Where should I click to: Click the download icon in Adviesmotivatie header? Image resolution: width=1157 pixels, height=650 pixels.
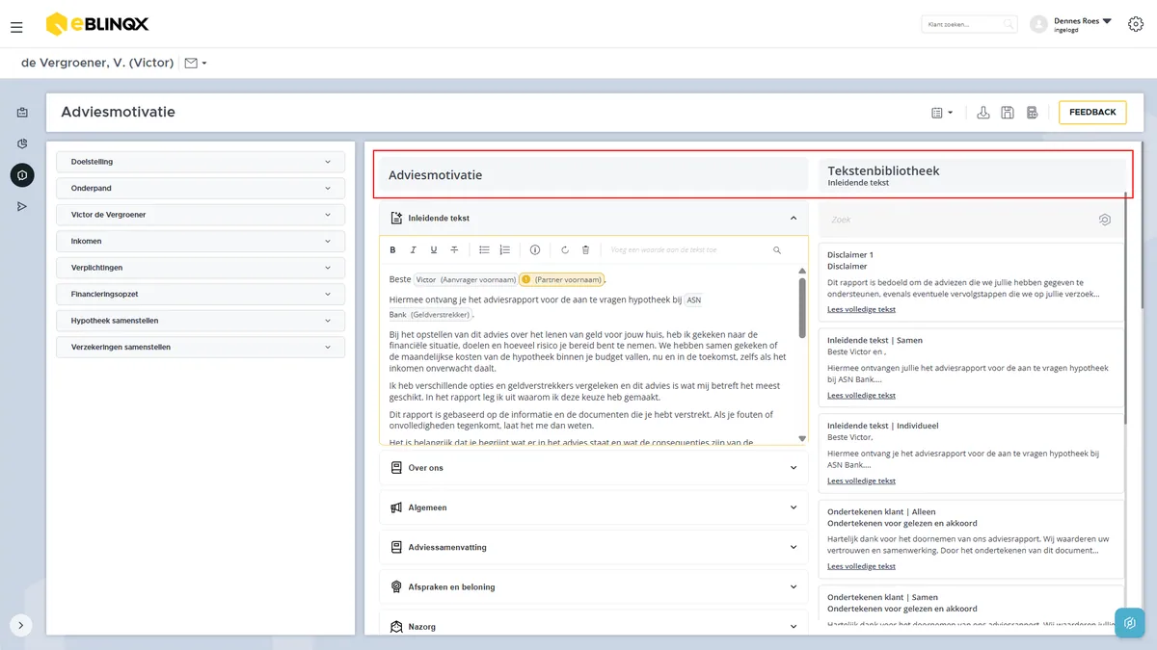(x=983, y=113)
